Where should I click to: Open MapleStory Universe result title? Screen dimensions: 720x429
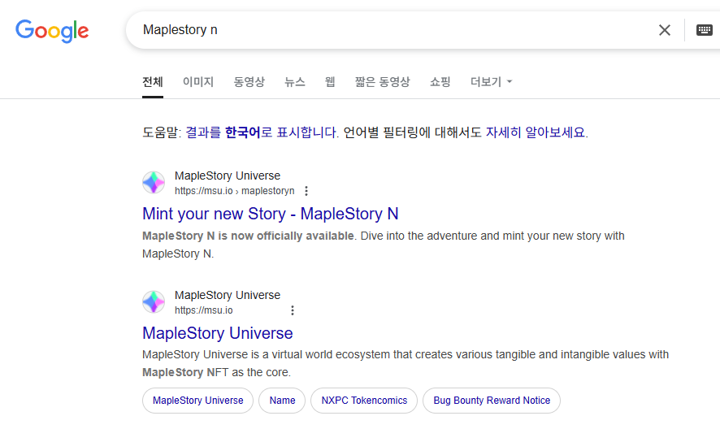pos(217,333)
